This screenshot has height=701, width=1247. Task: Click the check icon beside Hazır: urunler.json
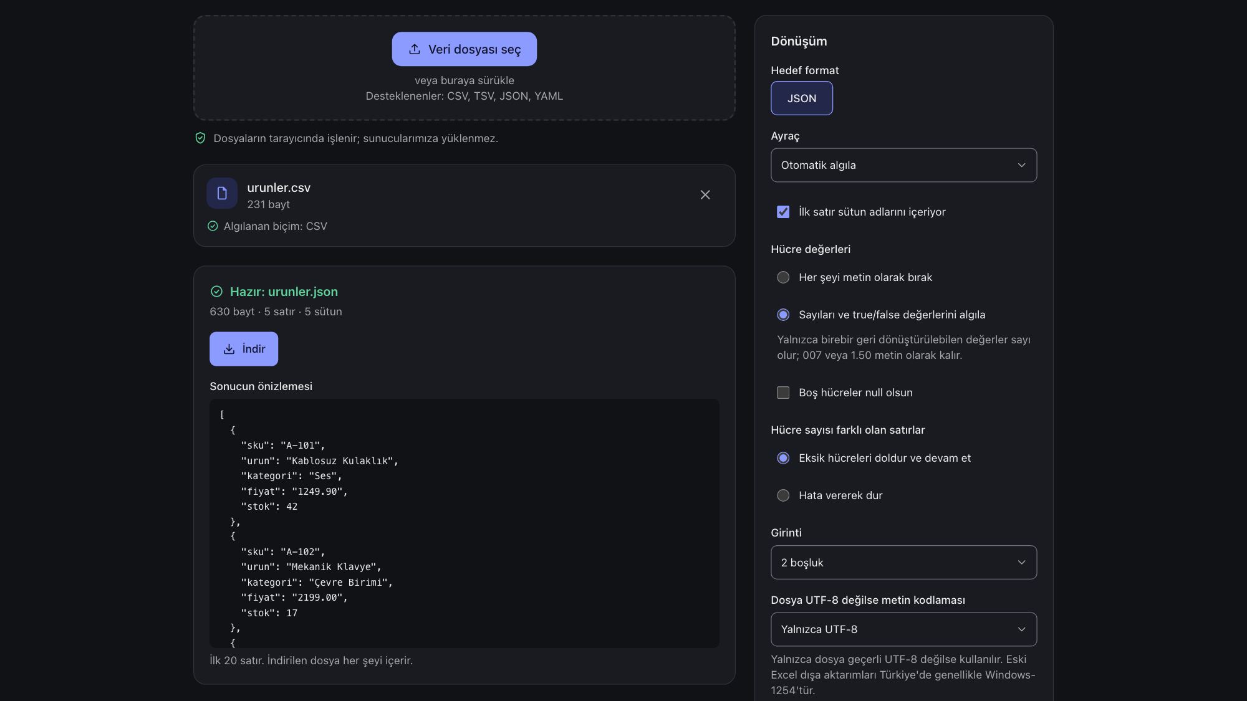[216, 292]
